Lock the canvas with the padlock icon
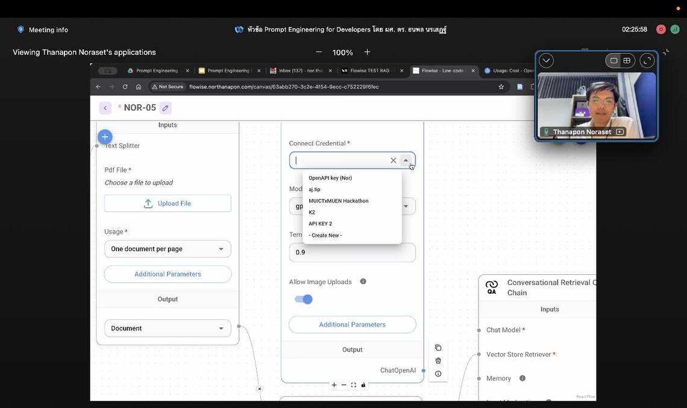687x408 pixels. [363, 385]
